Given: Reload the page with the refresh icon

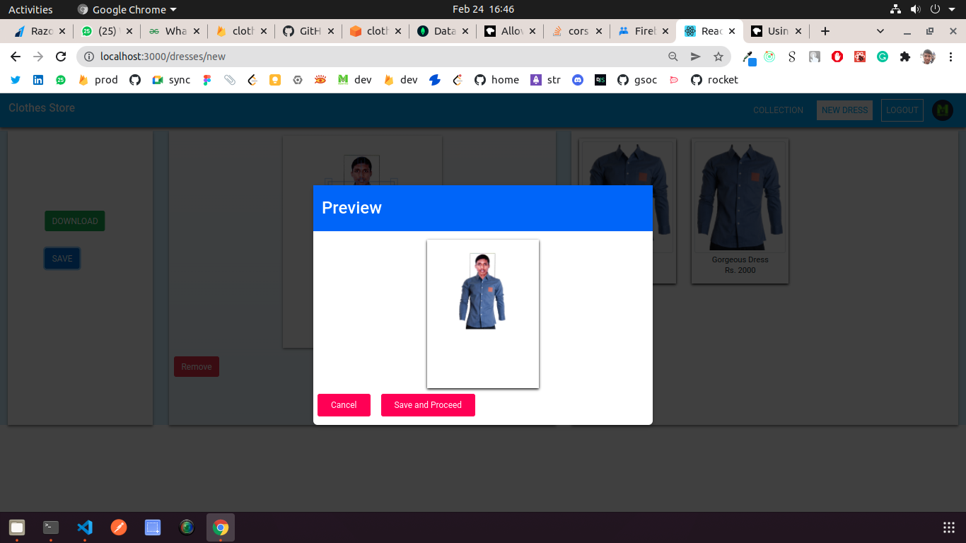Looking at the screenshot, I should pyautogui.click(x=61, y=57).
